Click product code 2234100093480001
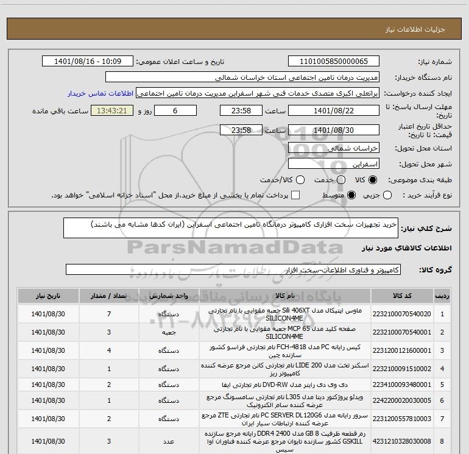This screenshot has height=454, width=469. point(402,385)
